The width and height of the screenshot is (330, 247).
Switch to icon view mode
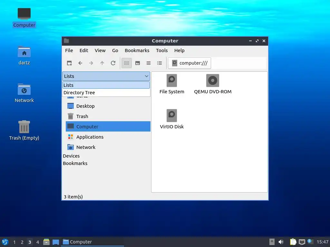pyautogui.click(x=127, y=63)
